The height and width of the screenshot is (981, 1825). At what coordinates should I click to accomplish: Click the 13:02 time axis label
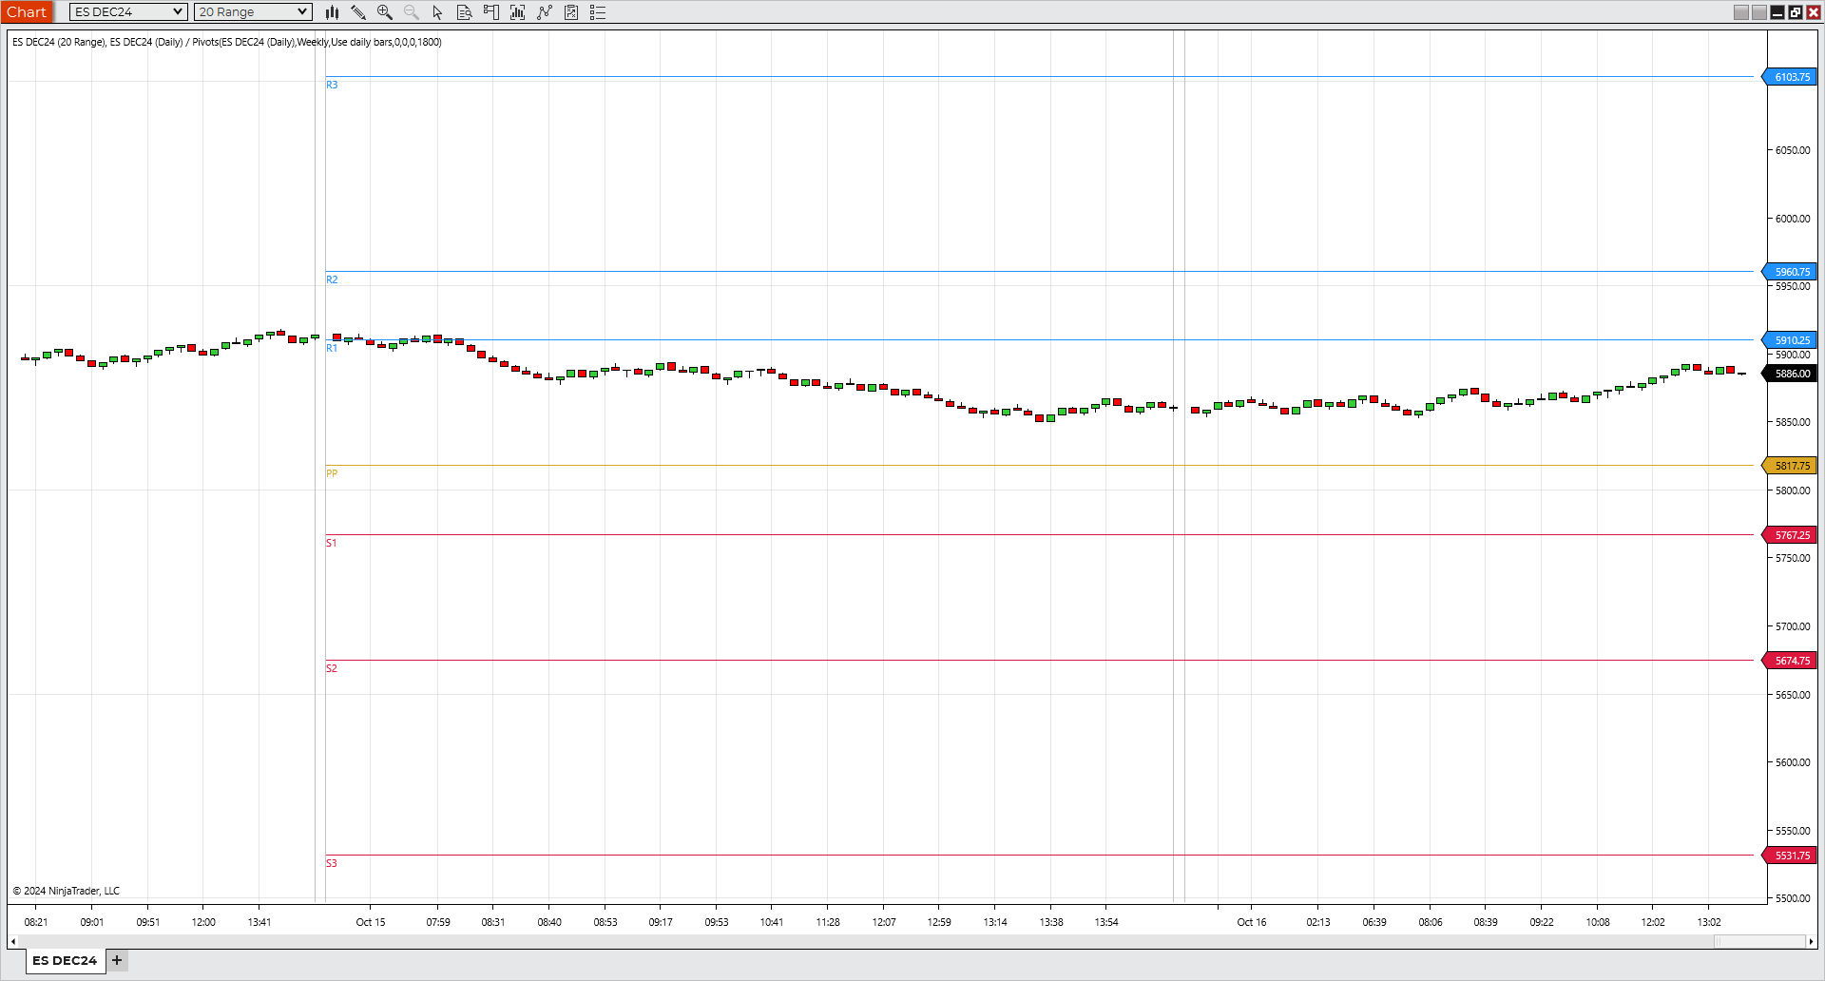[x=1709, y=922]
